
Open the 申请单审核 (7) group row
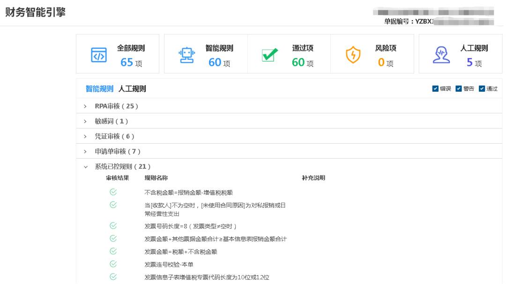[117, 152]
